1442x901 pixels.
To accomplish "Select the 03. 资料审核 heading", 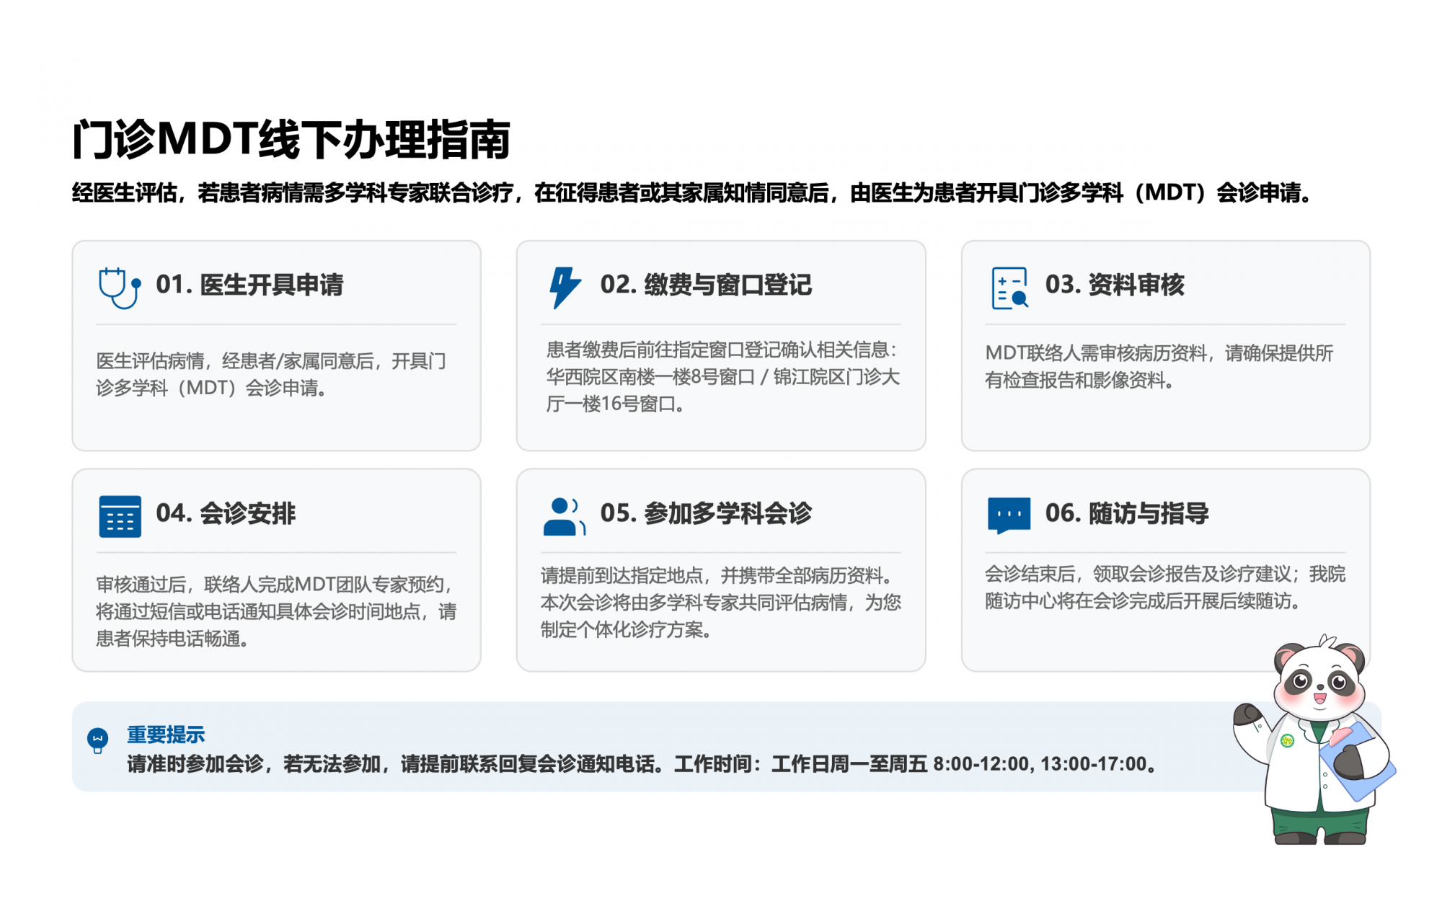I will (x=1115, y=285).
